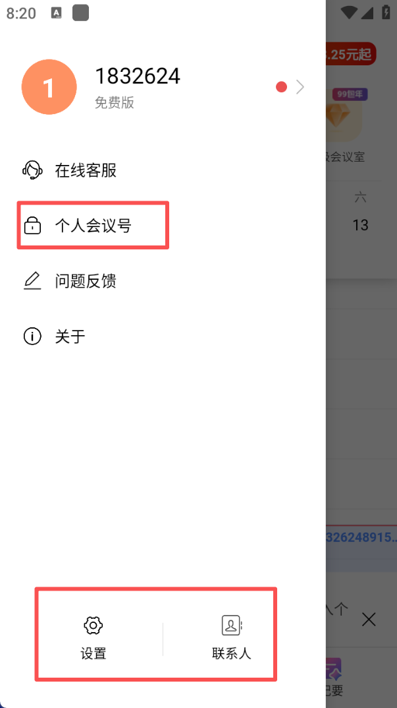The height and width of the screenshot is (708, 397).
Task: Select date 13 in calendar
Action: [361, 225]
